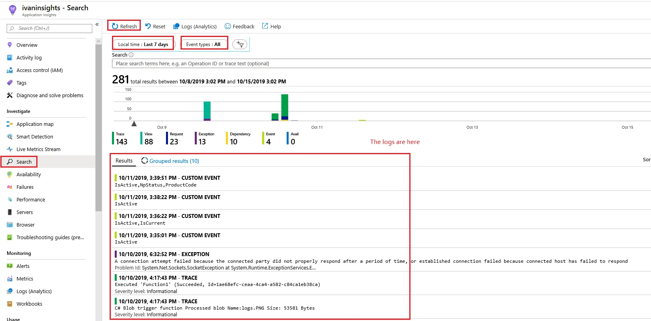Collapse the sidebar with the double chevron

[x=97, y=24]
